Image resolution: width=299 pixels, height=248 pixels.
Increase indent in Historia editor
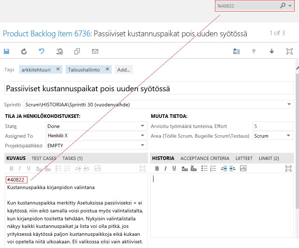pos(232,169)
